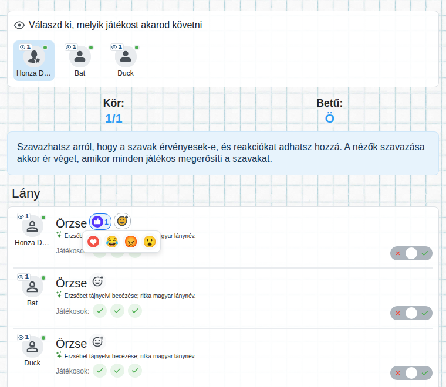Close the reaction picker on Honza's Örzse
This screenshot has height=387, width=446.
(x=122, y=221)
